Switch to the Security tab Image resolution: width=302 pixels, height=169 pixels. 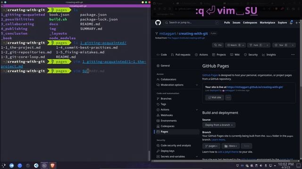point(251,55)
